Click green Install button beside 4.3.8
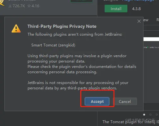 click(x=116, y=9)
